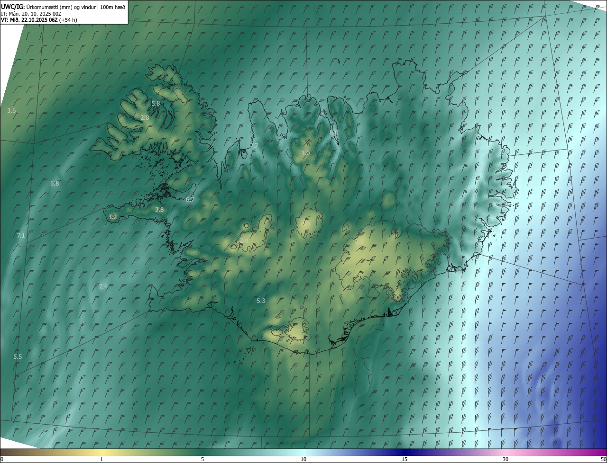
Task: Click the 5 tick on the color scale
Action: [202, 459]
